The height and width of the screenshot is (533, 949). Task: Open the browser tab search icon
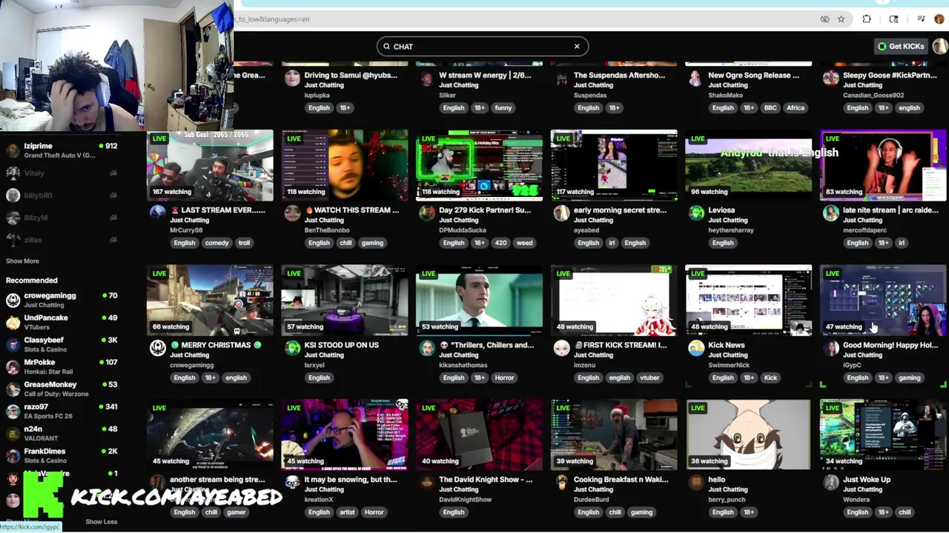point(893,19)
